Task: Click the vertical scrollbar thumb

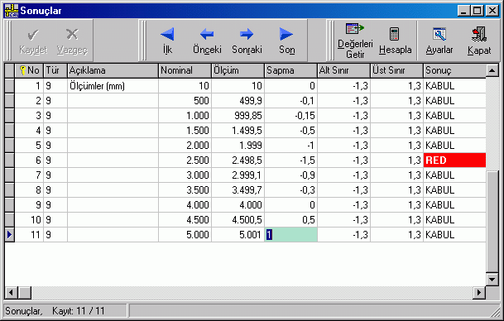Action: click(492, 222)
